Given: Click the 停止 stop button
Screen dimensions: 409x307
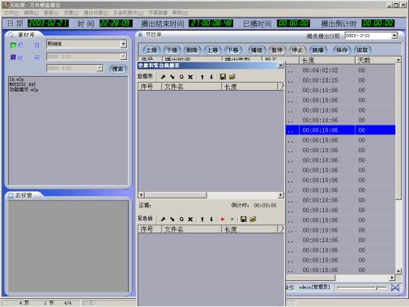Looking at the screenshot, I should point(297,50).
